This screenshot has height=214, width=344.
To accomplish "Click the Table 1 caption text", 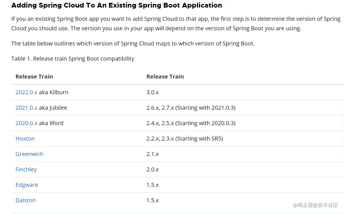I will (73, 59).
